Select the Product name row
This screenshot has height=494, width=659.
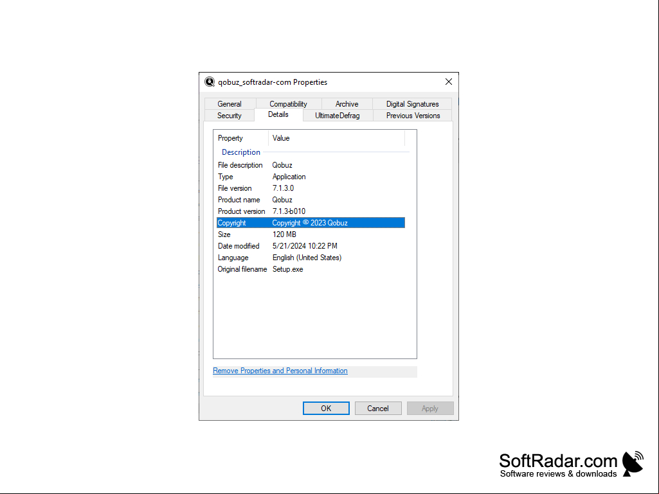(x=311, y=200)
